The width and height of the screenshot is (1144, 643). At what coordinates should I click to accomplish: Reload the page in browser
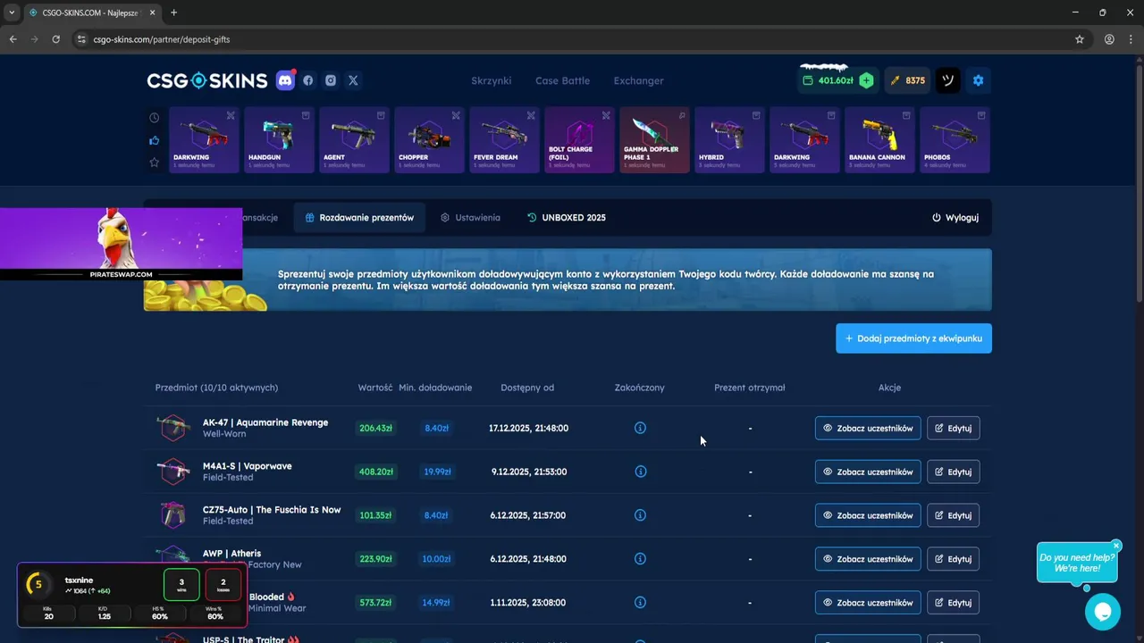tap(56, 39)
